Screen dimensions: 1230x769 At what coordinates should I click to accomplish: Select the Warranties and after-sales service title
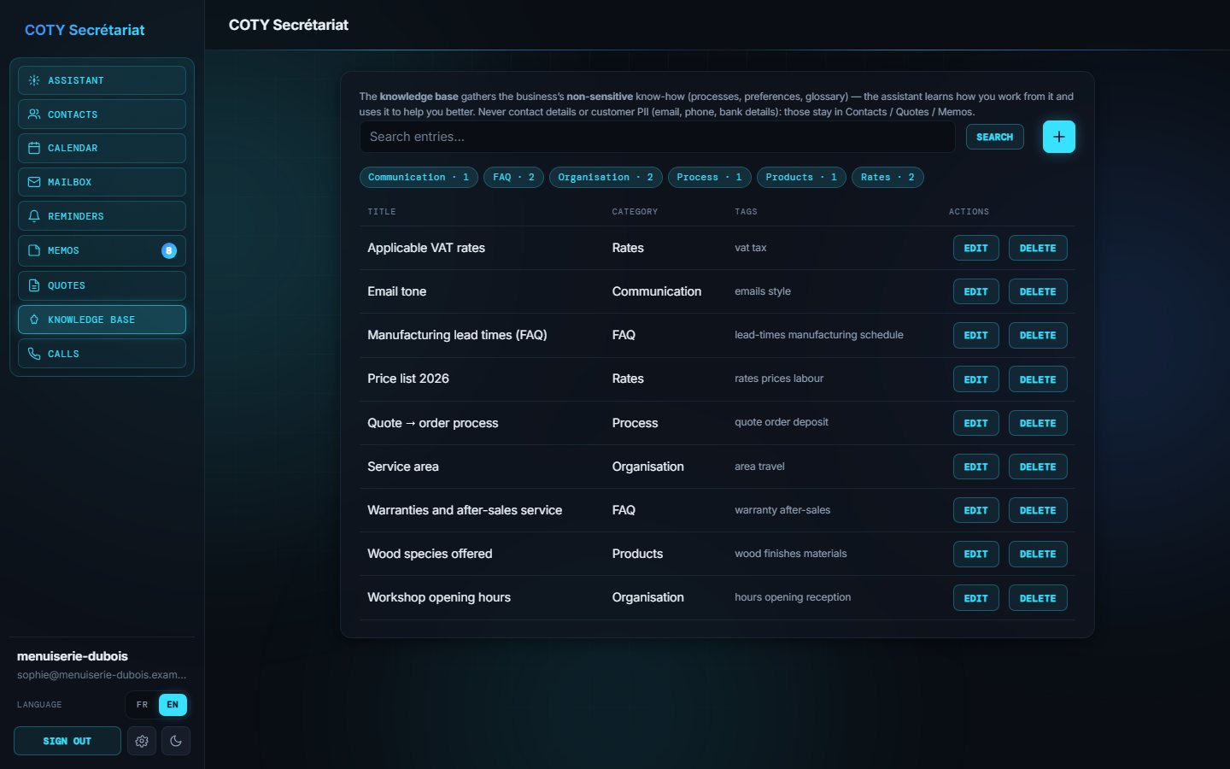[x=465, y=510]
